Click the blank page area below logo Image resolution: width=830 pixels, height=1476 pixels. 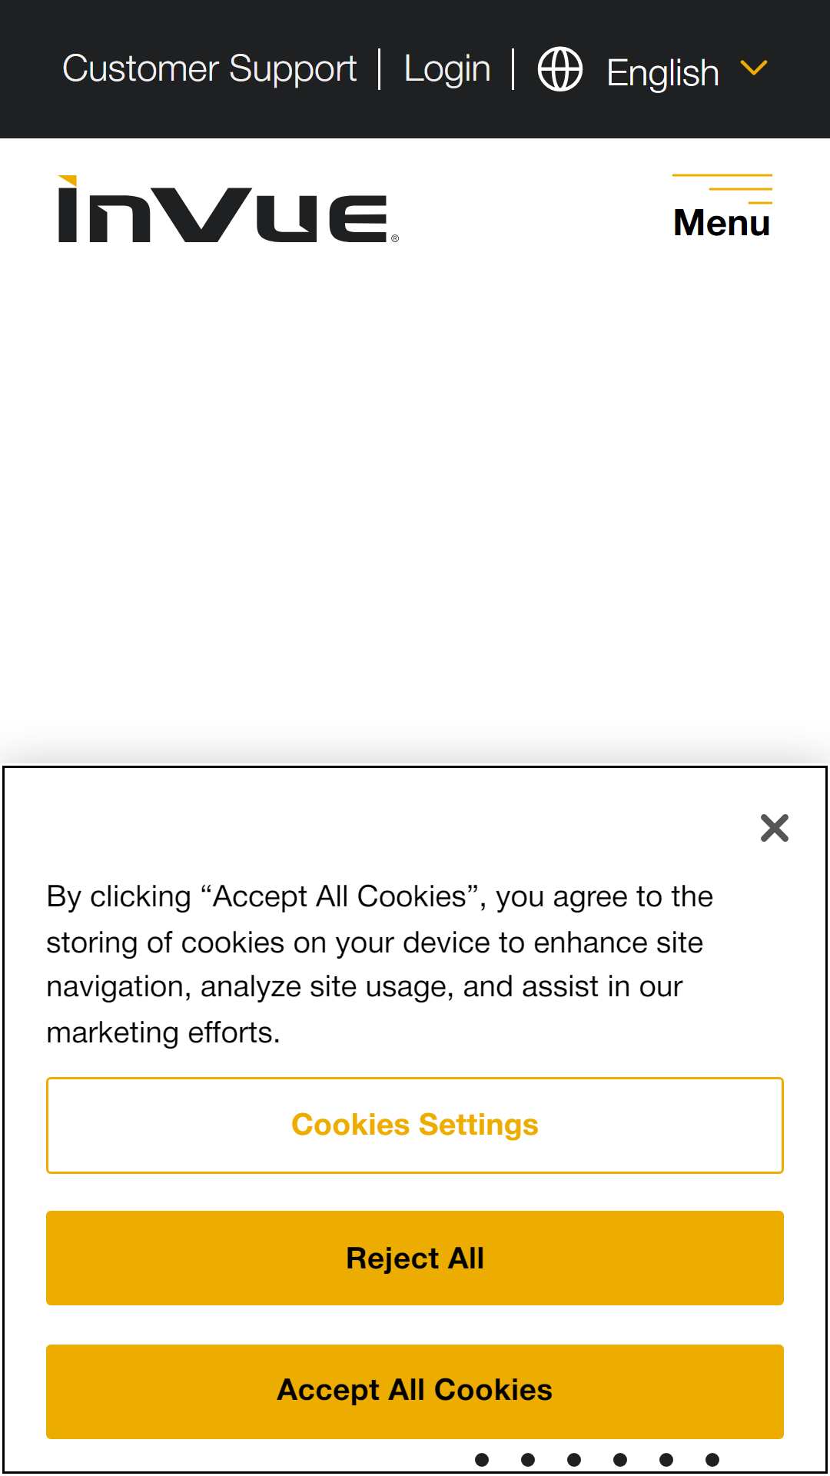pos(415,500)
